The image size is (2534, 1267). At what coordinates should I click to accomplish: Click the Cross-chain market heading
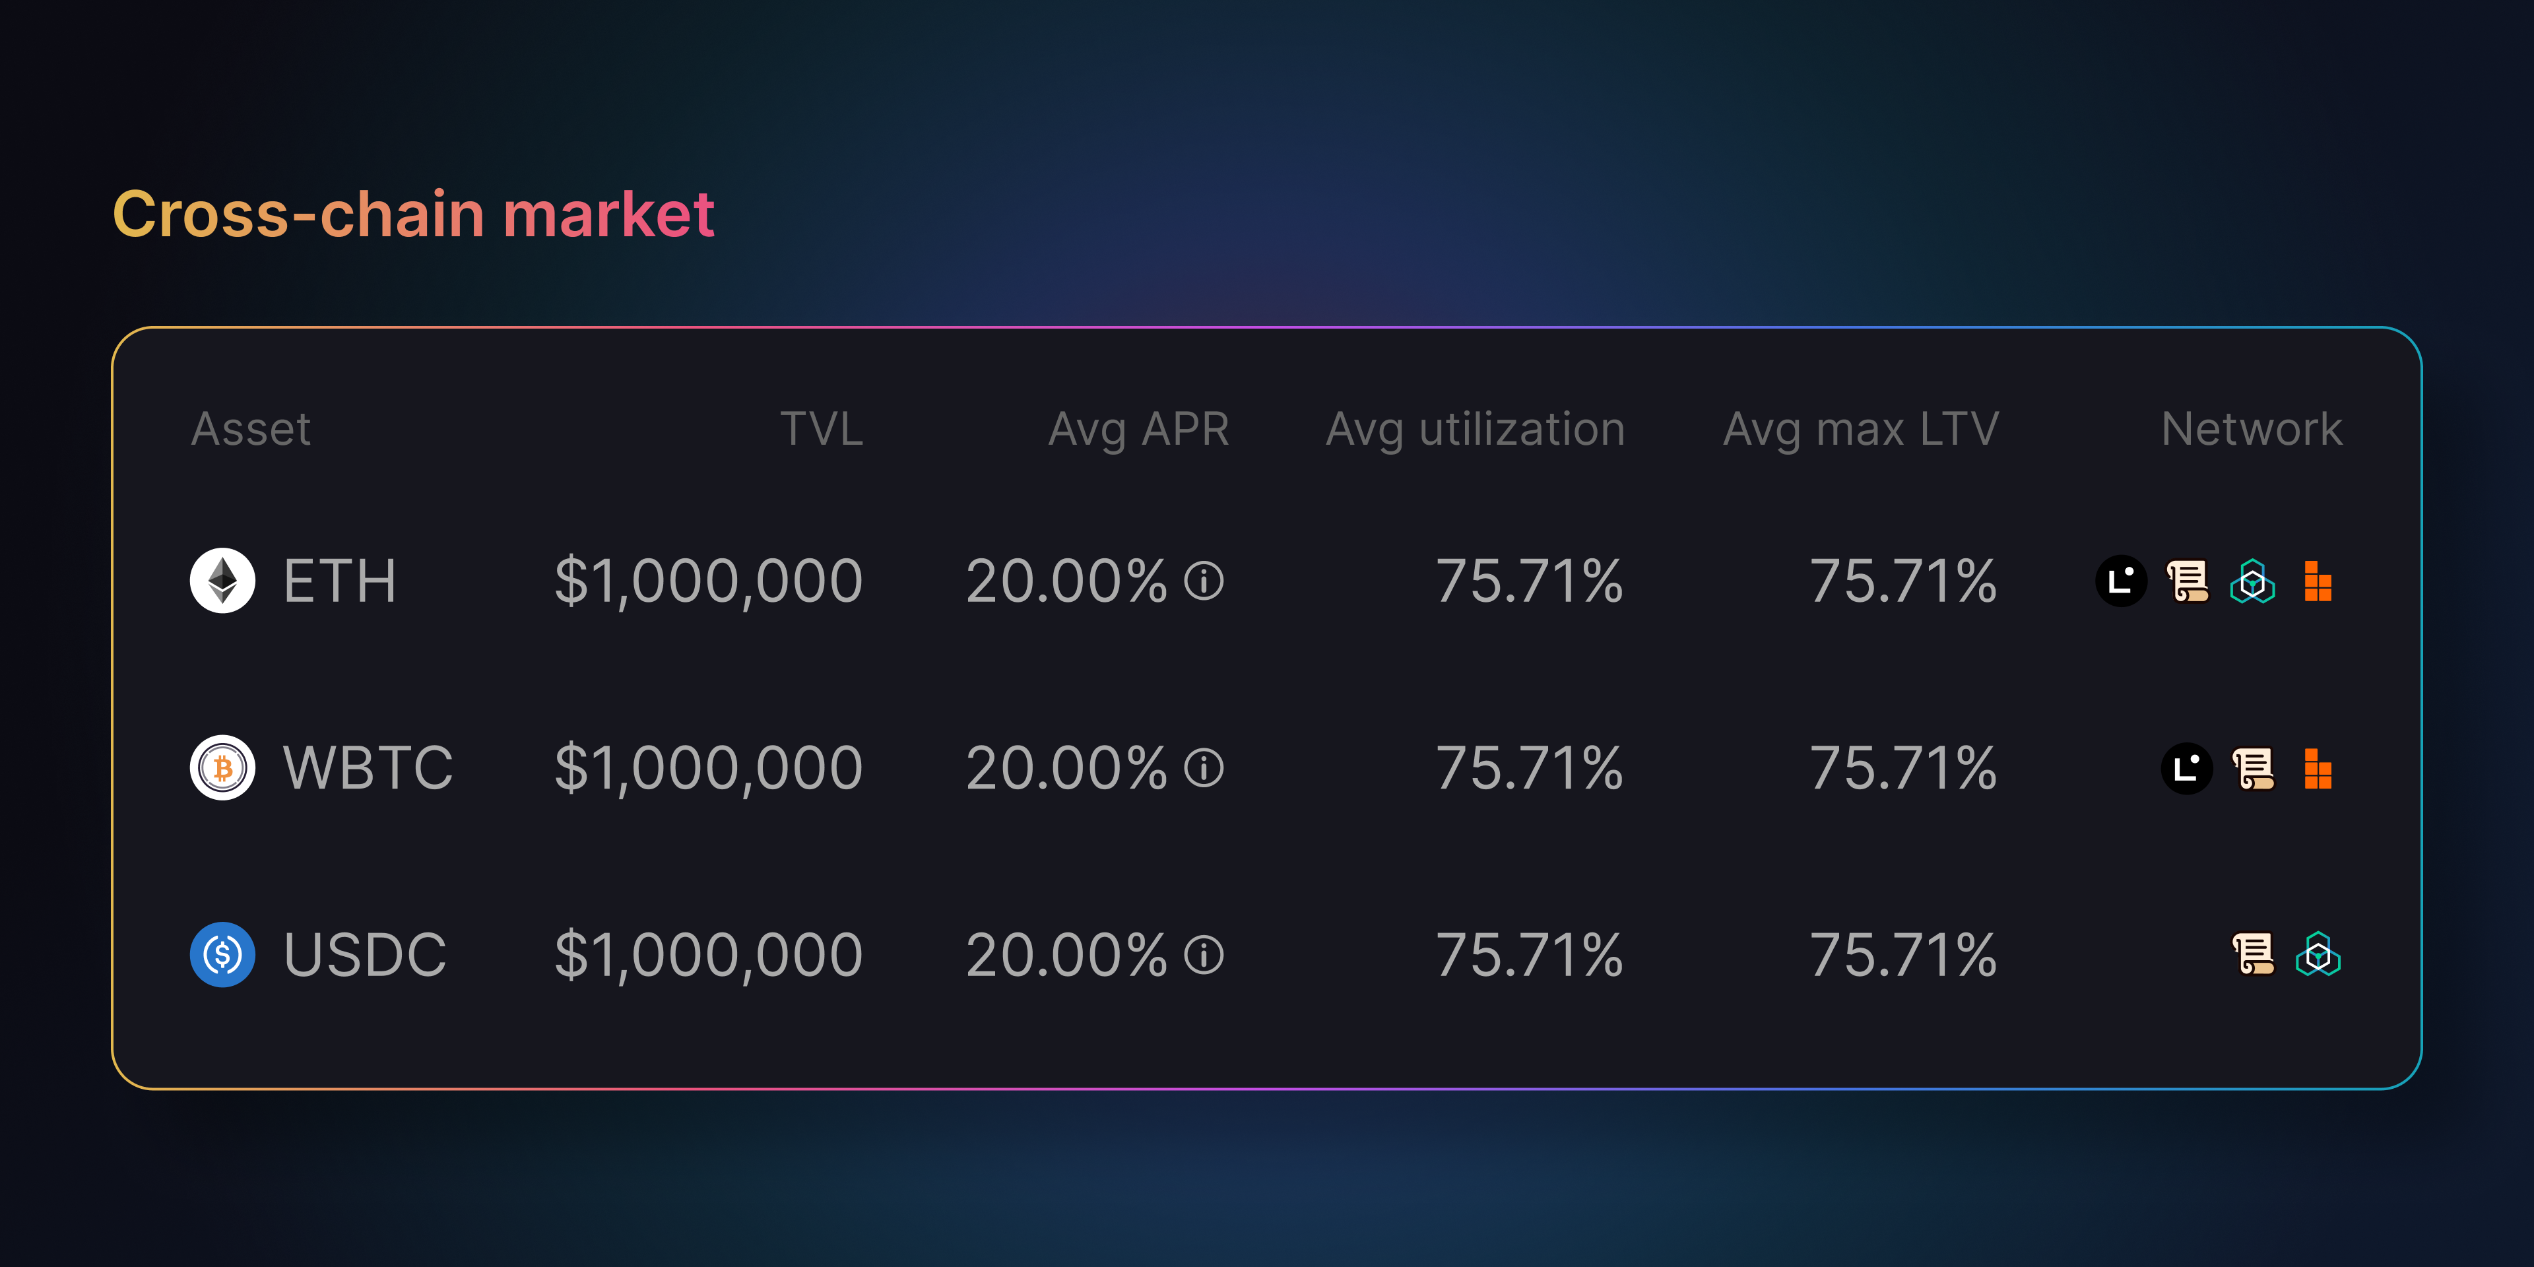click(413, 213)
